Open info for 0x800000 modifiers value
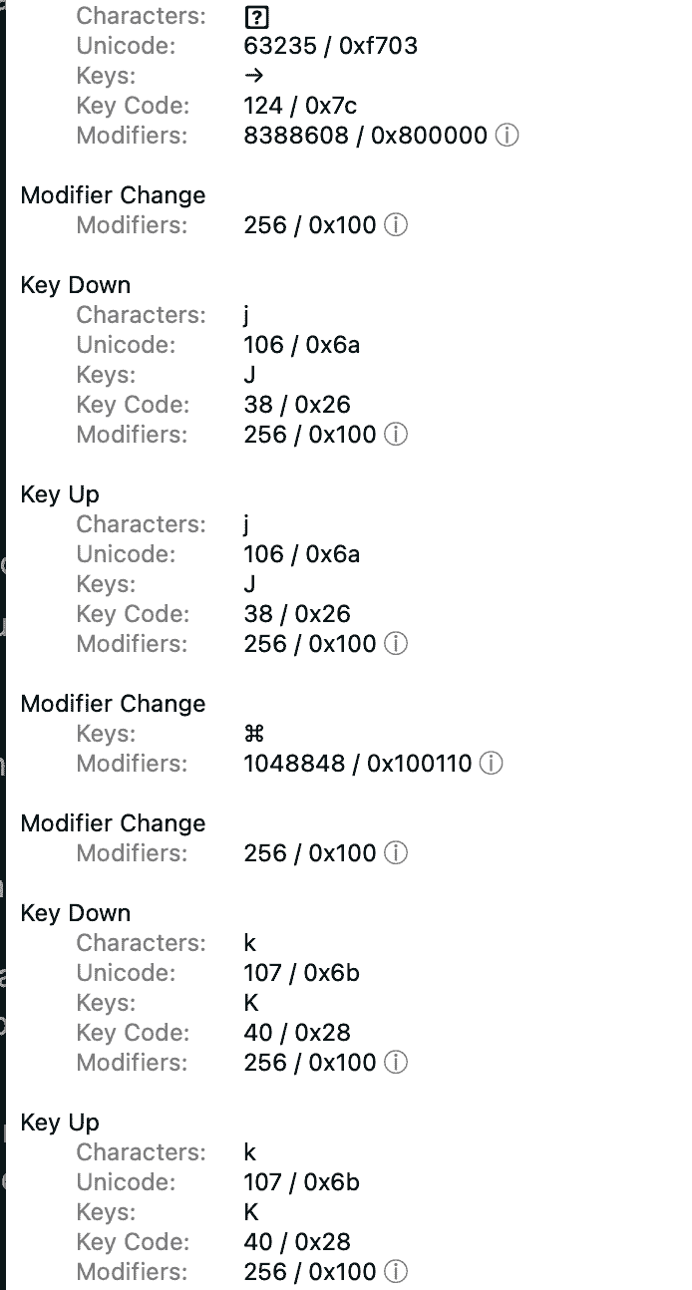 (508, 135)
